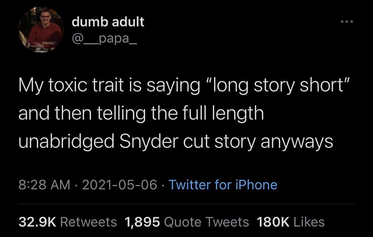Click the word "anyways" ending the tweet
This screenshot has width=373, height=237.
(297, 141)
